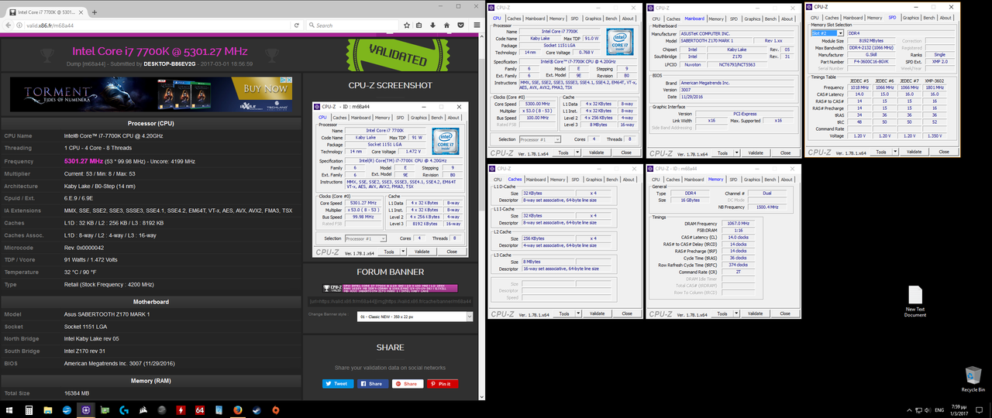Focus the Firefox Search box

pyautogui.click(x=353, y=25)
